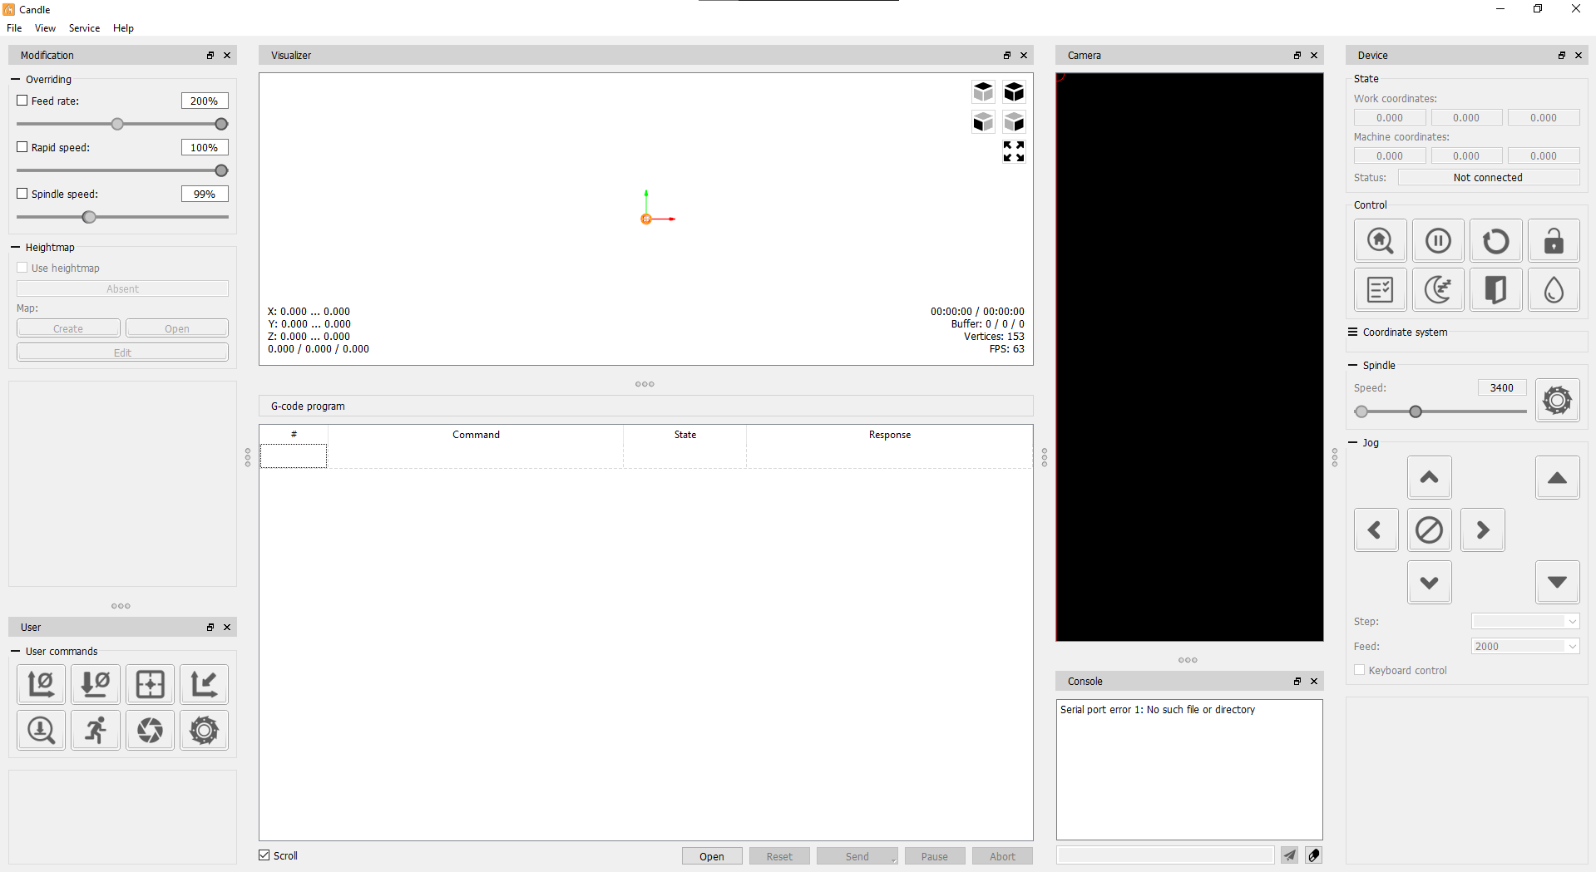Enable the Feed rate override checkbox
The height and width of the screenshot is (872, 1596).
(x=22, y=101)
